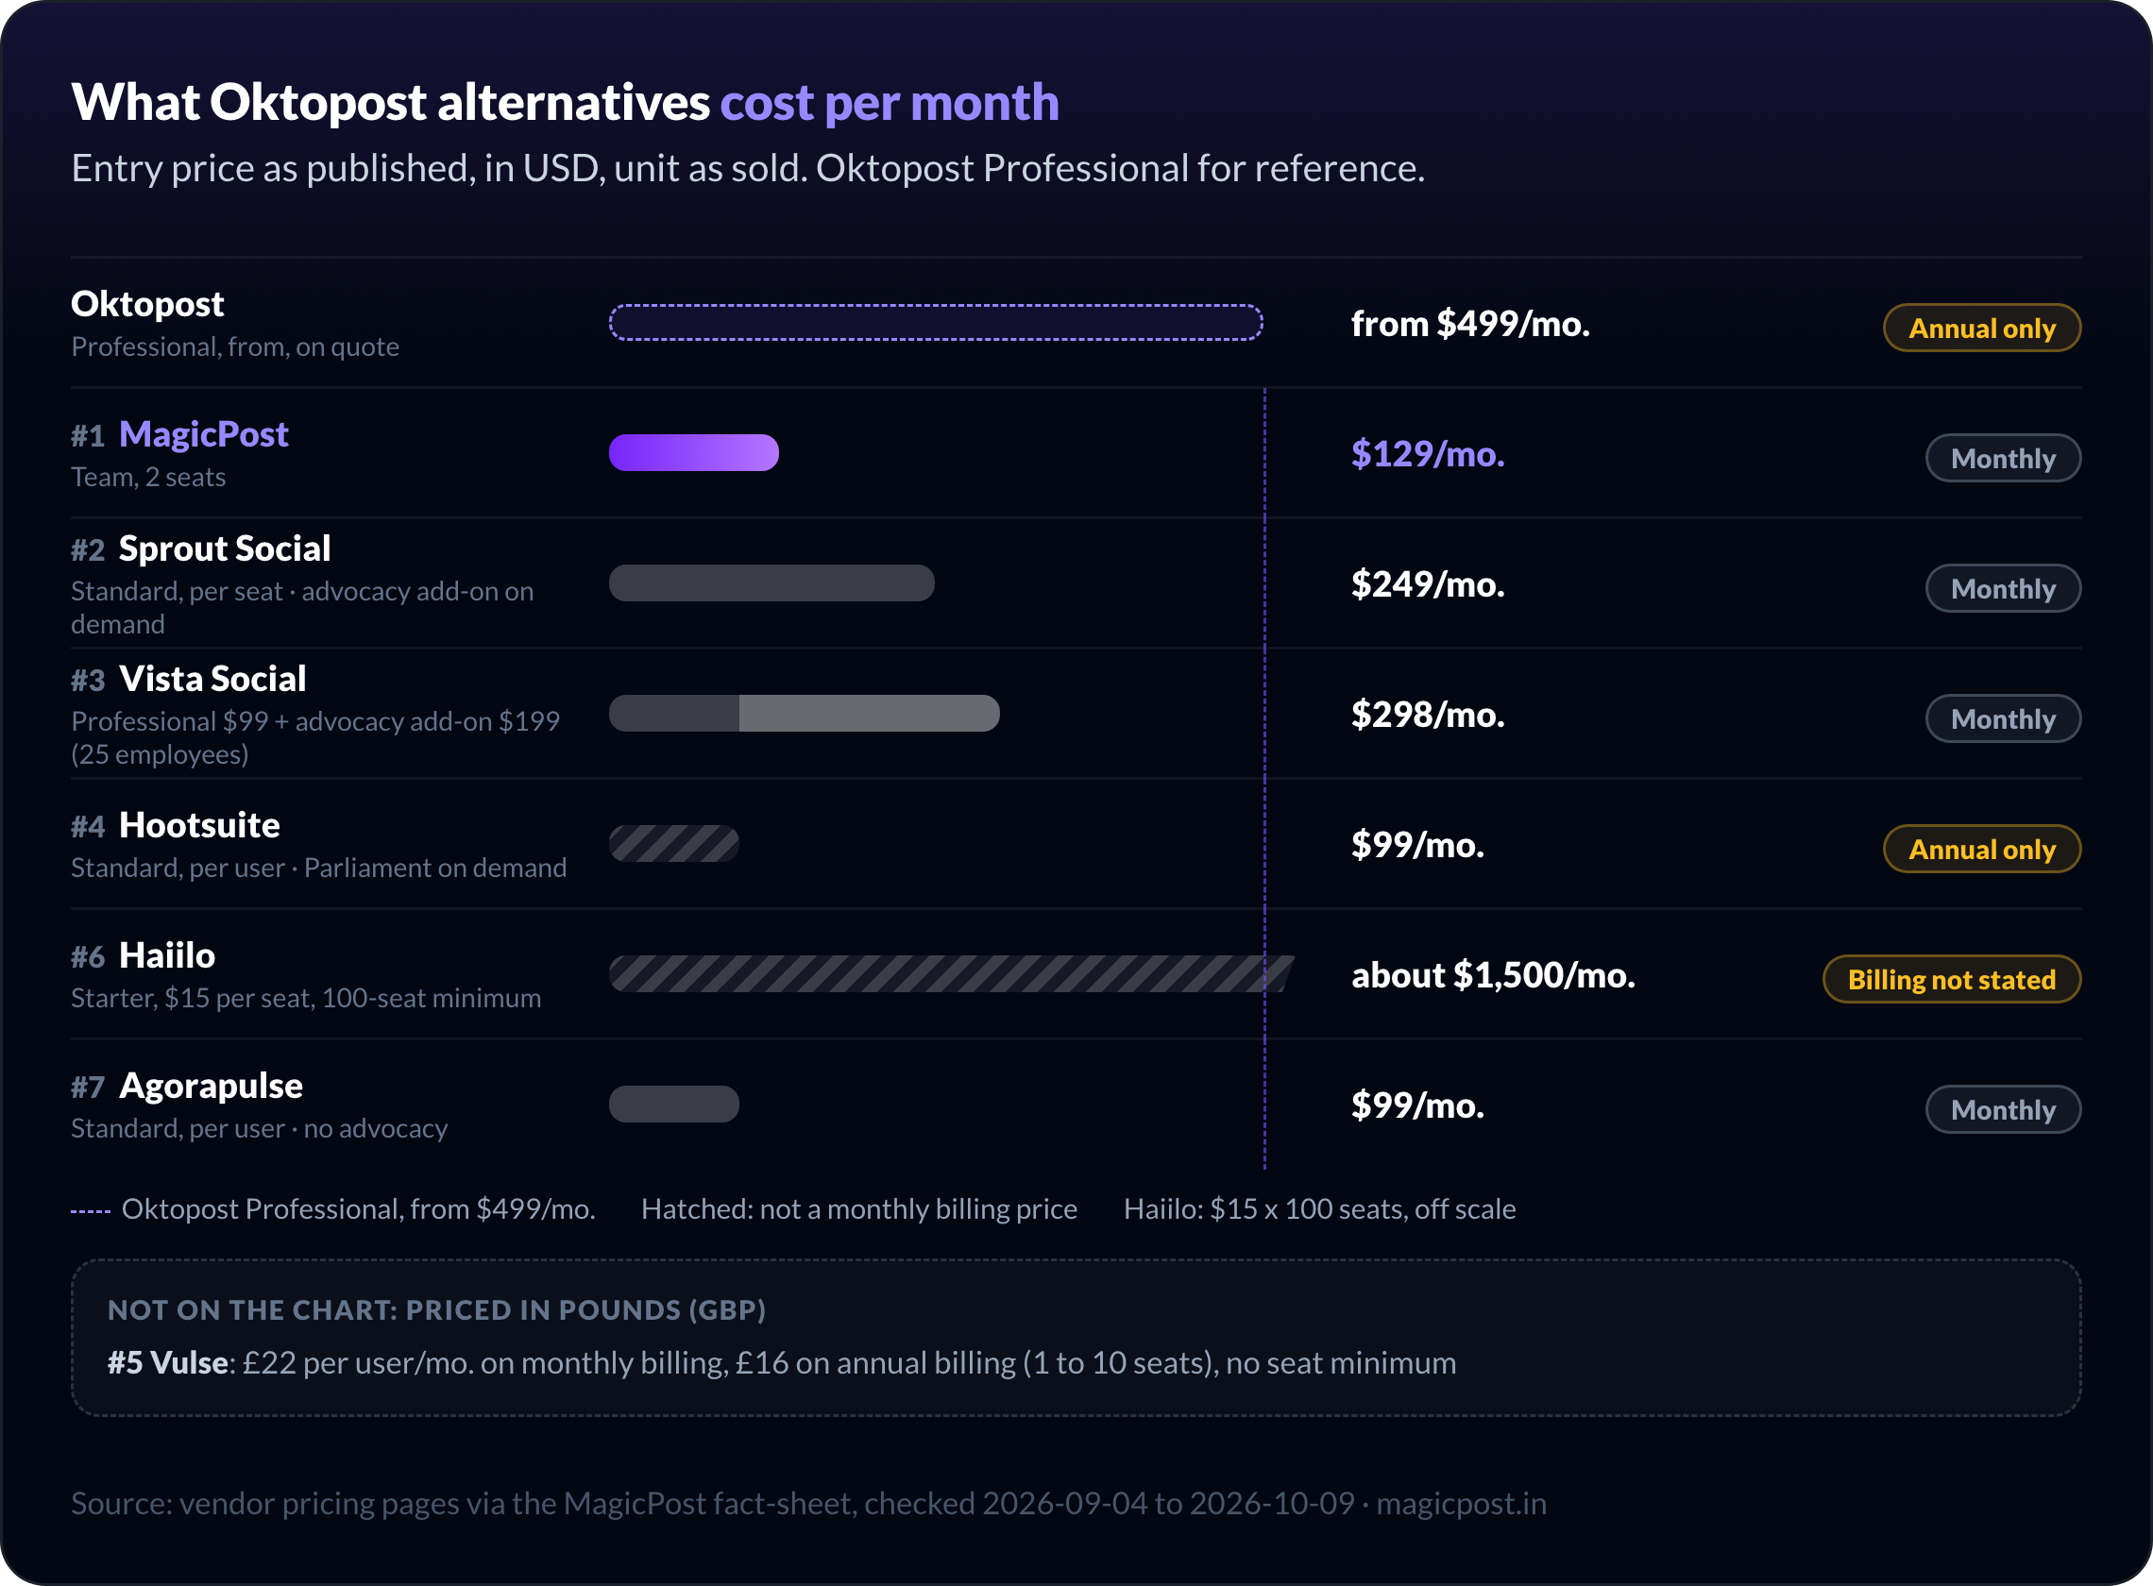2153x1586 pixels.
Task: Click 'Team, 2 seats' subtitle
Action: [x=148, y=477]
